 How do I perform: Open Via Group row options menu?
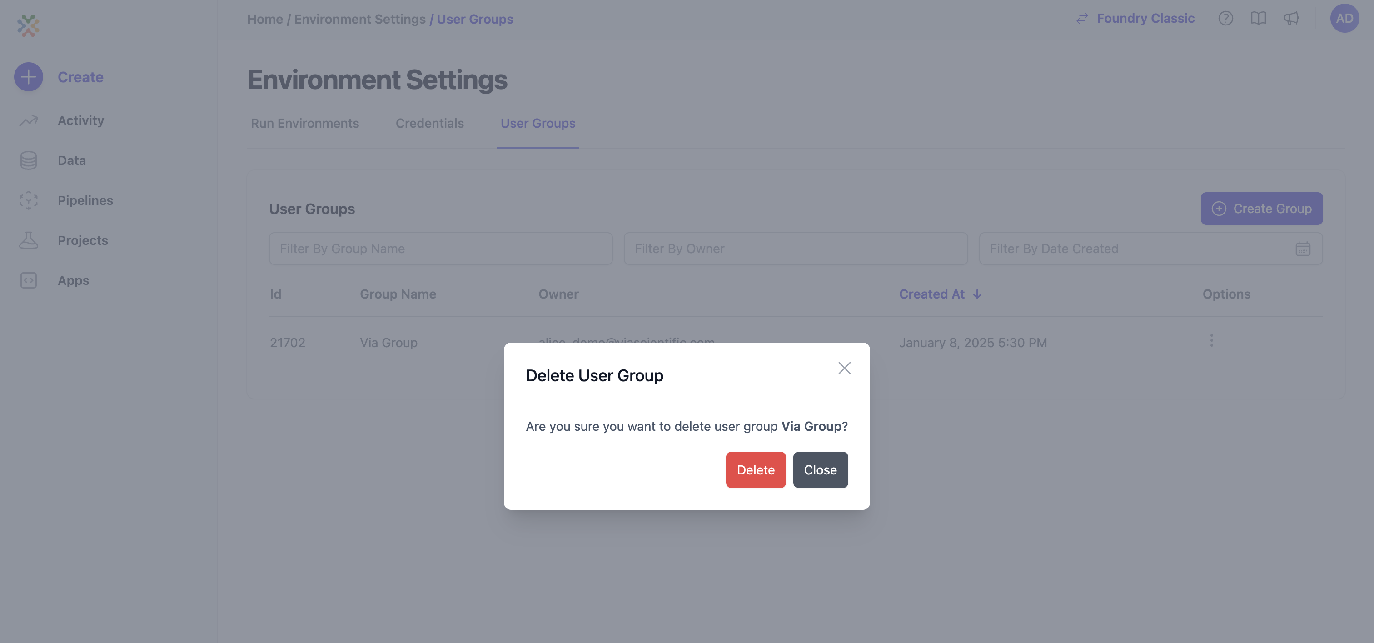coord(1211,341)
